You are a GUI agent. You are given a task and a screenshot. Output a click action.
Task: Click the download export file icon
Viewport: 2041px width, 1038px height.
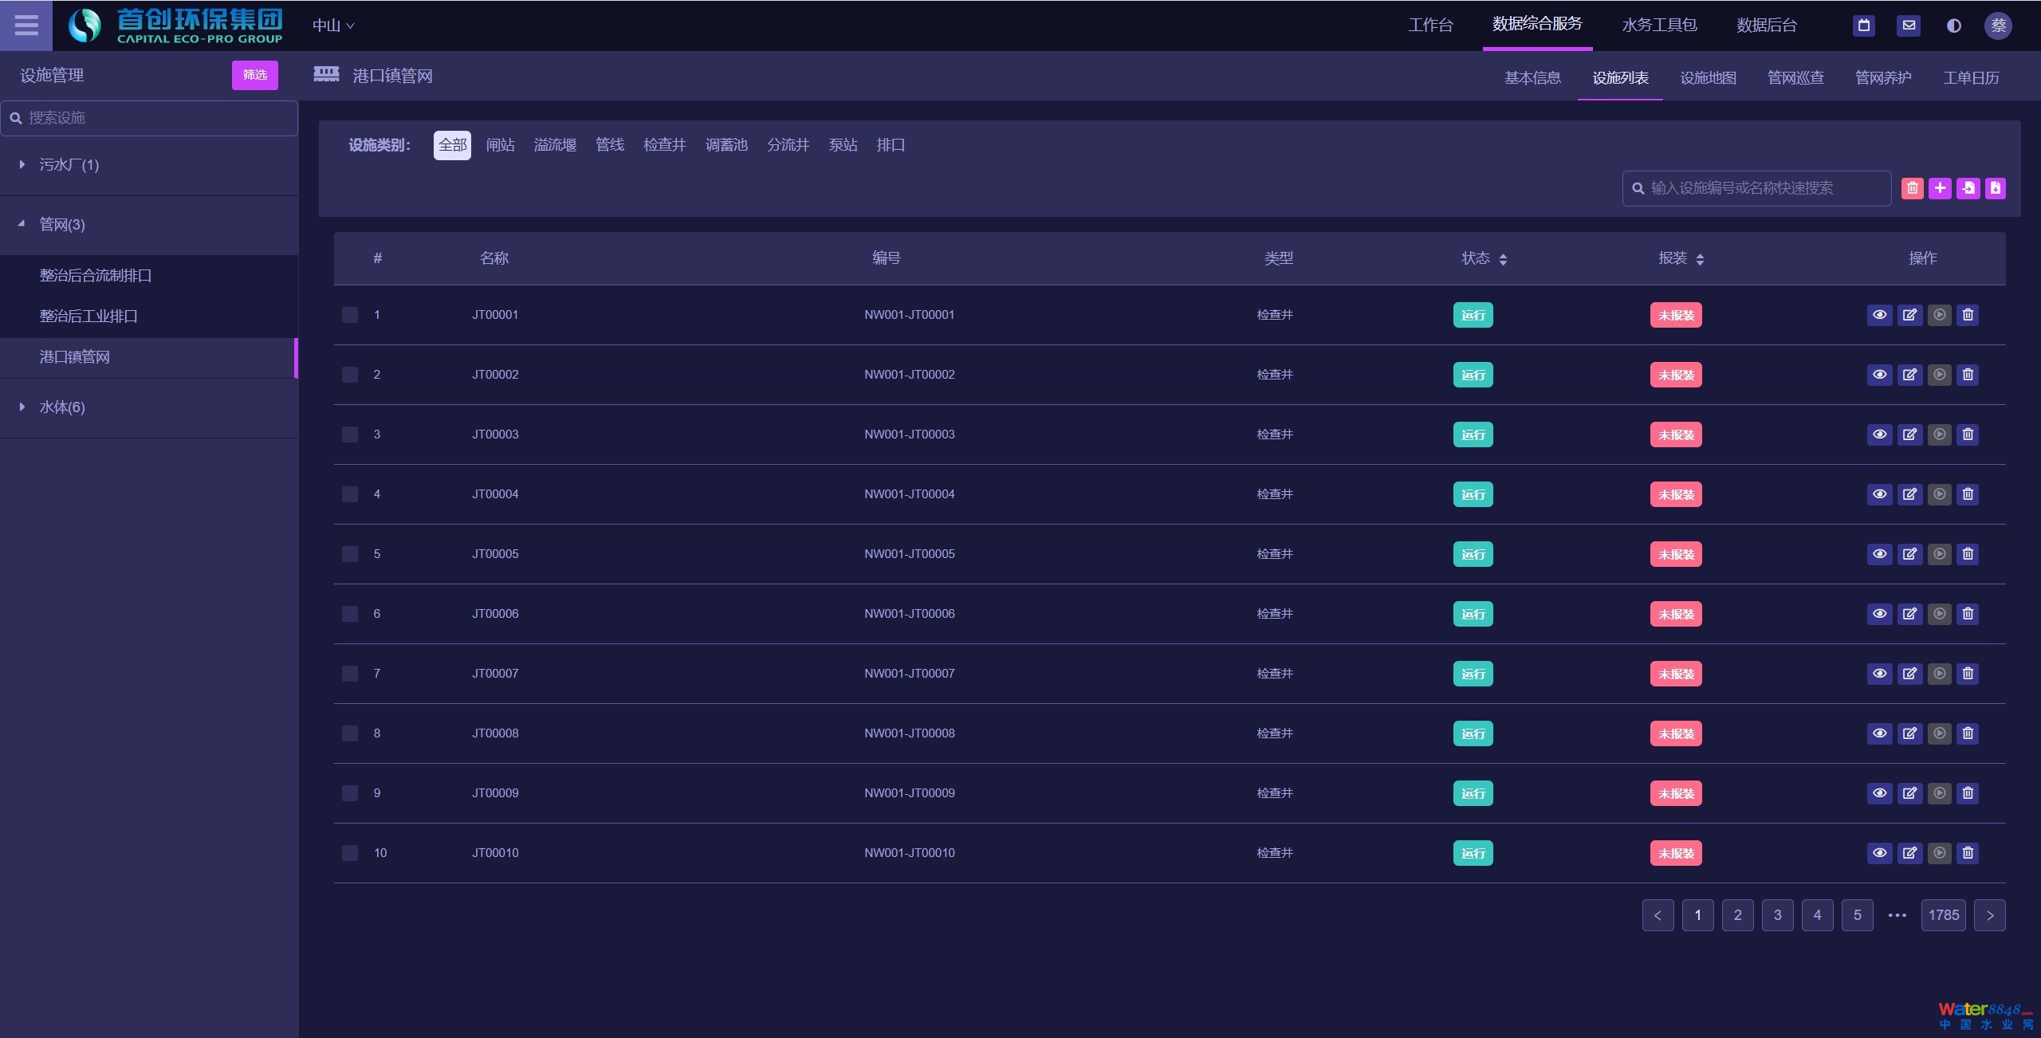tap(1995, 188)
